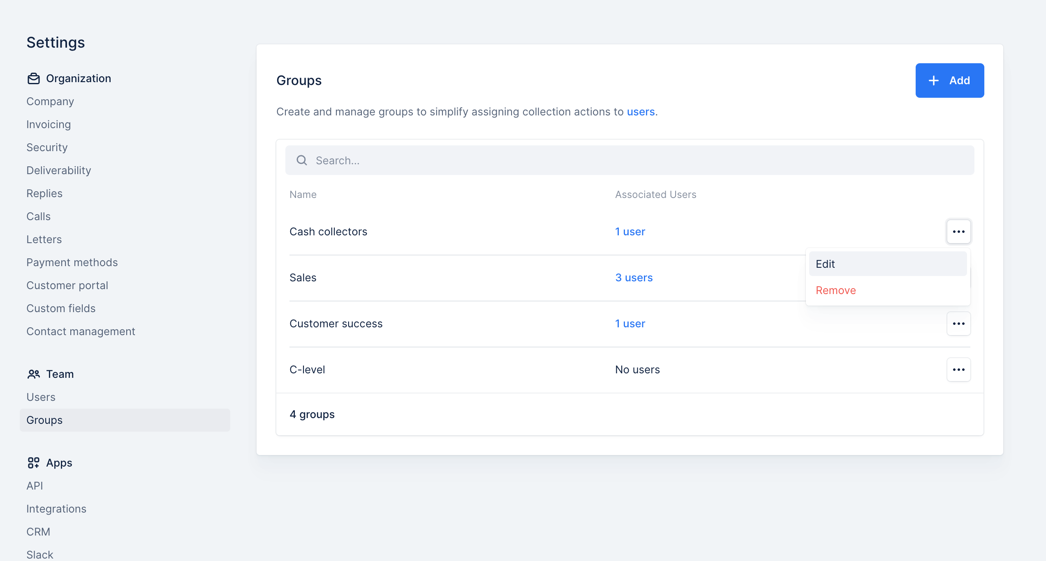Viewport: 1046px width, 561px height.
Task: Click the Team people icon
Action: coord(34,374)
